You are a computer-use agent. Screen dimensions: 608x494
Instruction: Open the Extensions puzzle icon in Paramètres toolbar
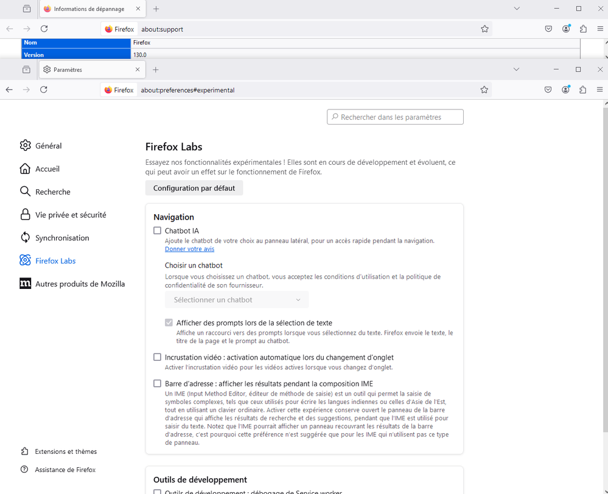coord(582,89)
